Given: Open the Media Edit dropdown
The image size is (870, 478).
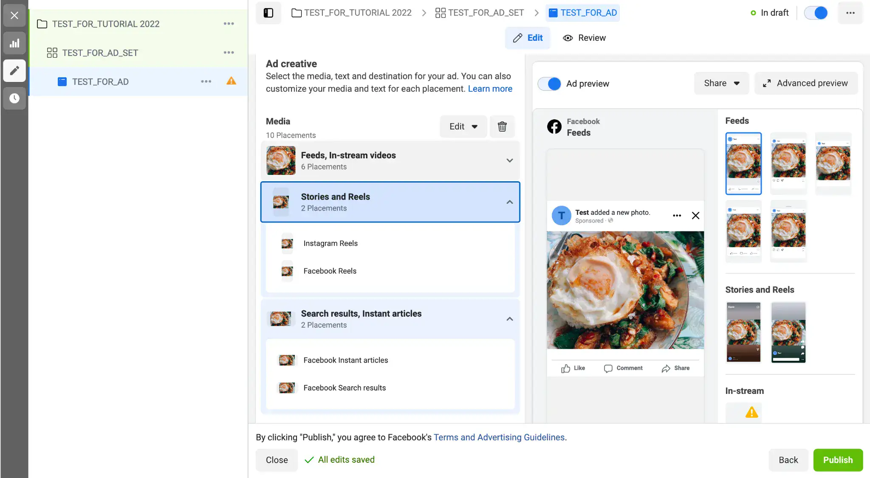Looking at the screenshot, I should coord(463,127).
